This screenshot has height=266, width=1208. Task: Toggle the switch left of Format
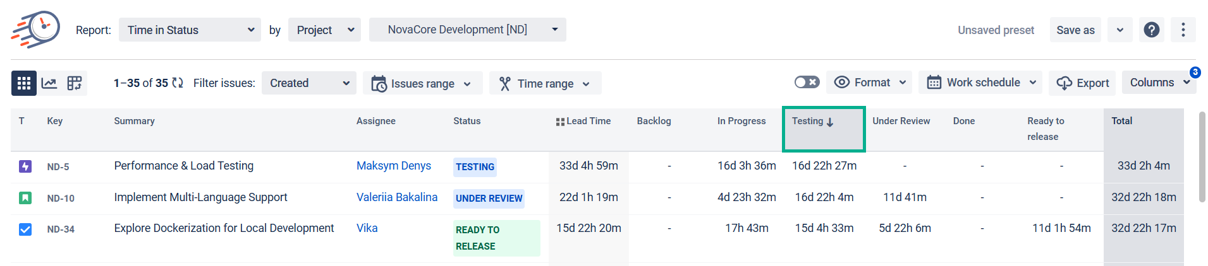point(807,83)
